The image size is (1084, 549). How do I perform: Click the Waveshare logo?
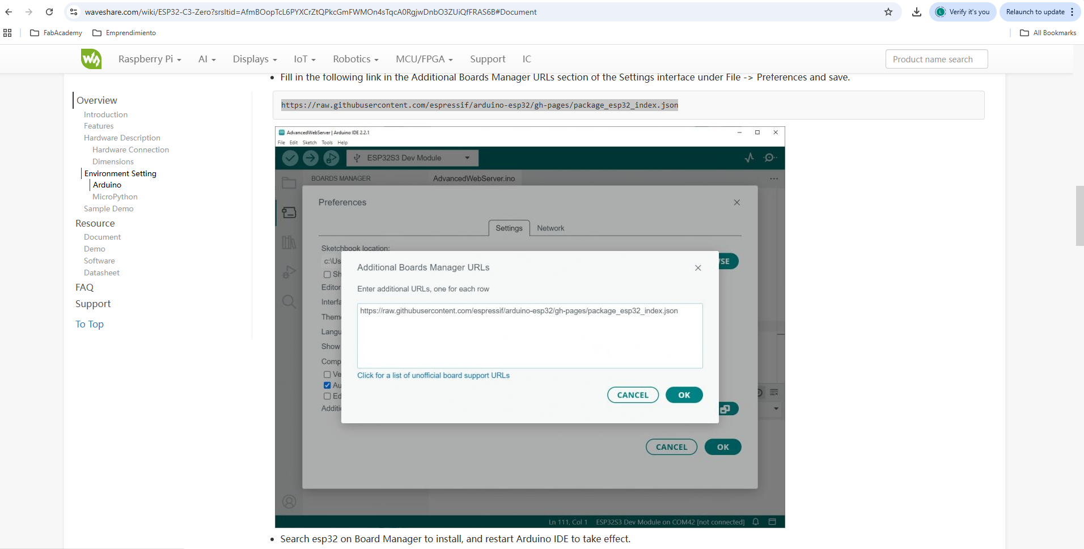coord(91,59)
